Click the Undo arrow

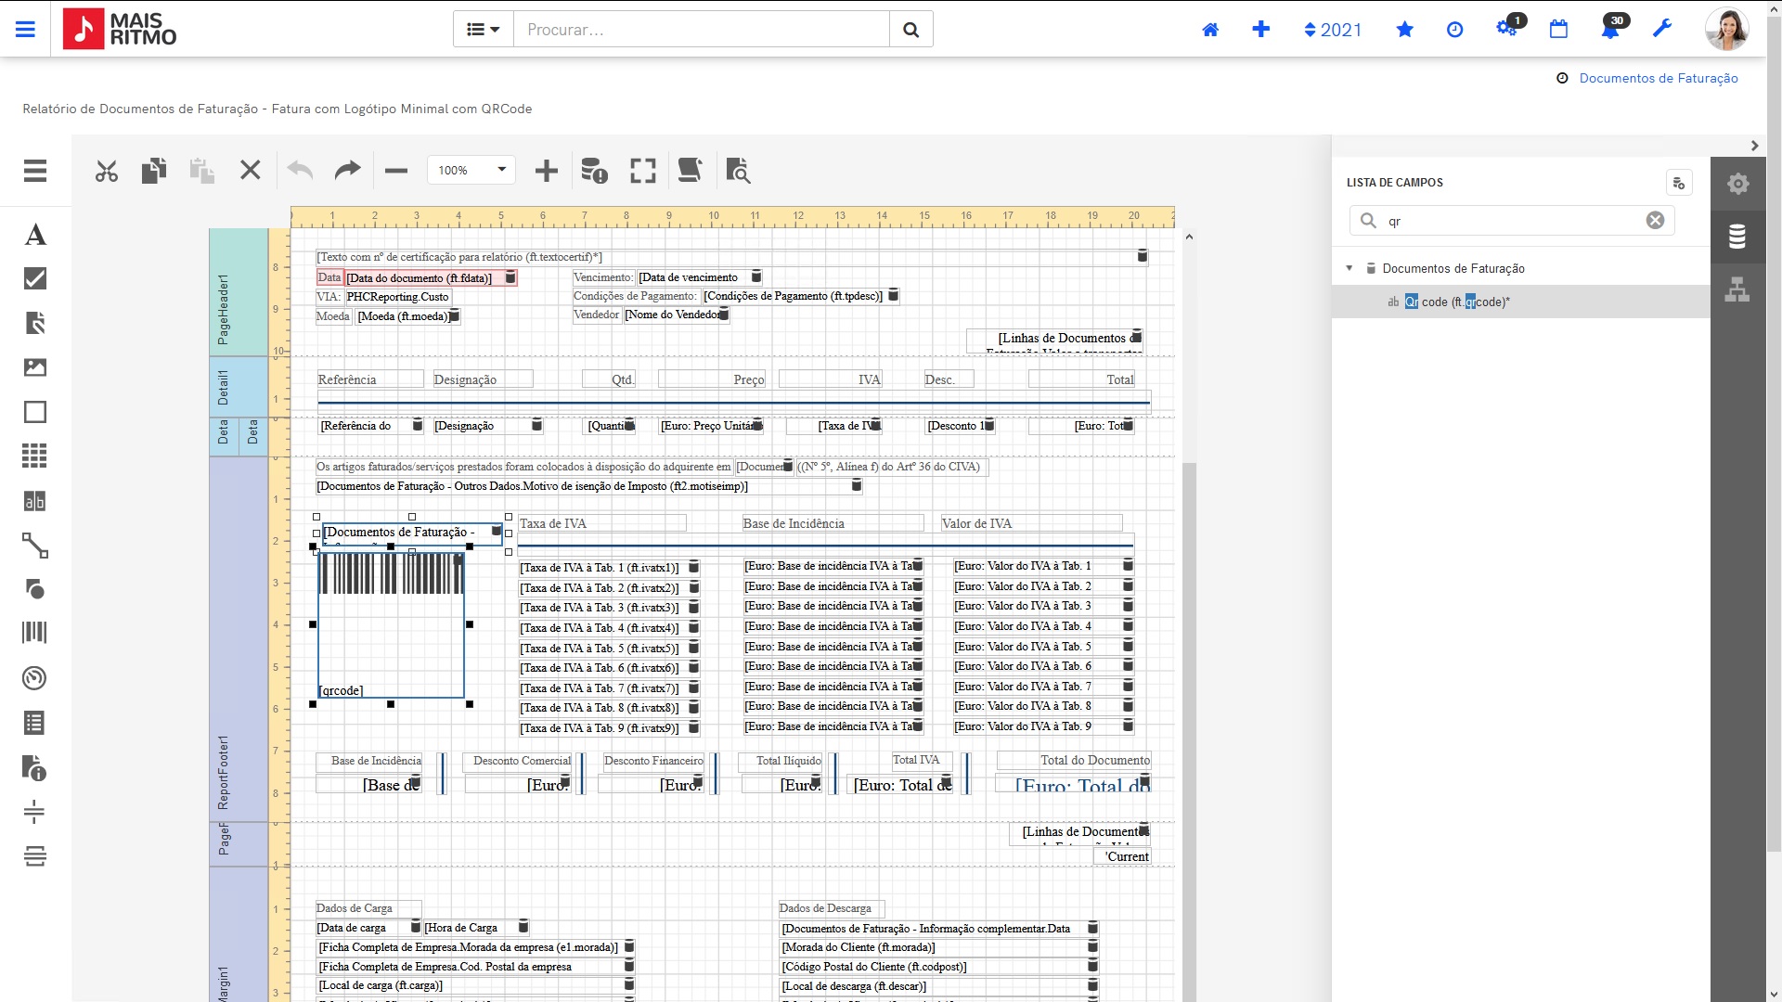tap(300, 170)
